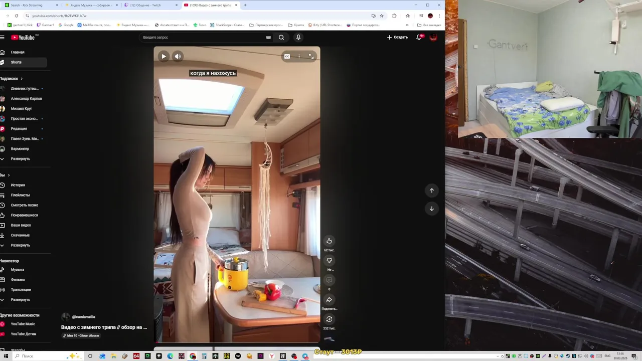Open the account avatar menu
Image resolution: width=642 pixels, height=361 pixels.
click(433, 37)
